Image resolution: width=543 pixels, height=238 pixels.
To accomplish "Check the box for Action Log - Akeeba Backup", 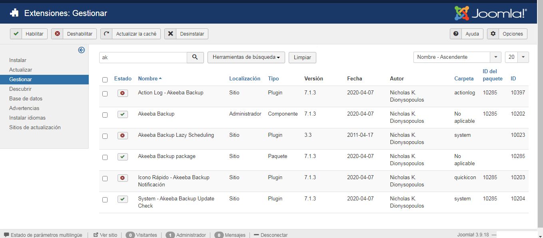I will pos(105,94).
